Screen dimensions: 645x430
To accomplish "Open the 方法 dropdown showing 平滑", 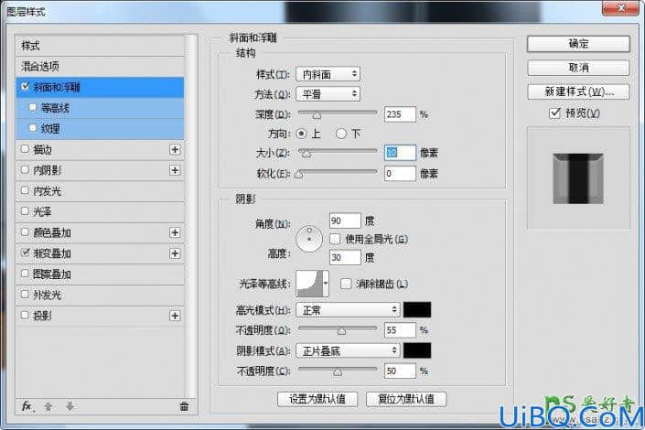I will [328, 94].
